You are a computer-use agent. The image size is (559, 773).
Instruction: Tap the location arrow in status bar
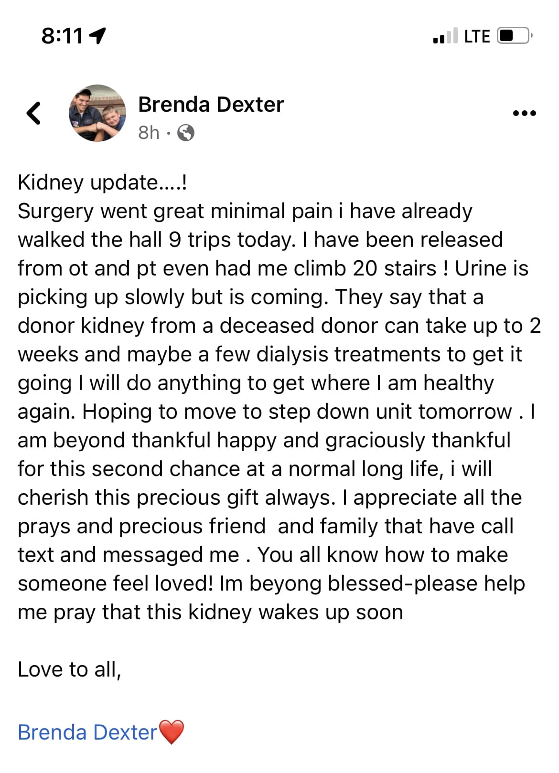click(97, 36)
